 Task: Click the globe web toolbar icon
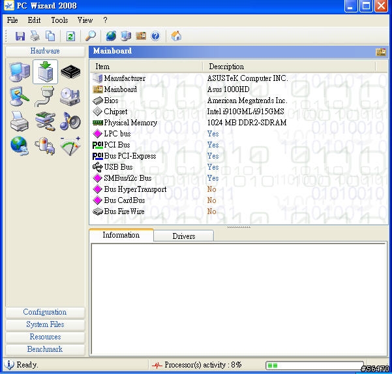(111, 36)
